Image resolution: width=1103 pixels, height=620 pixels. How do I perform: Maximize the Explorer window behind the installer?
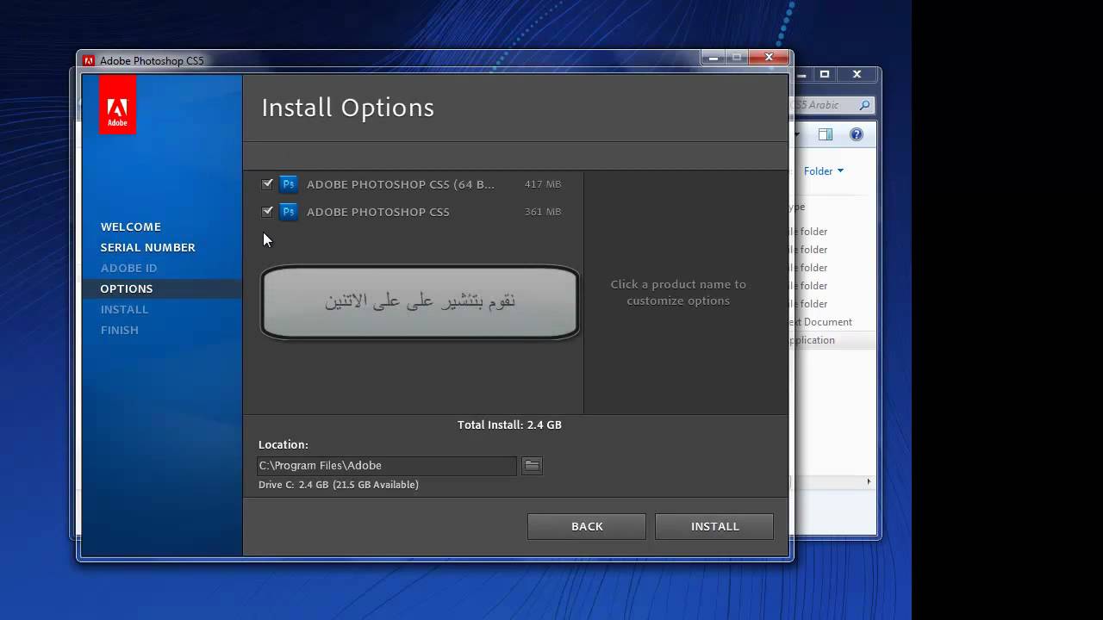click(824, 75)
